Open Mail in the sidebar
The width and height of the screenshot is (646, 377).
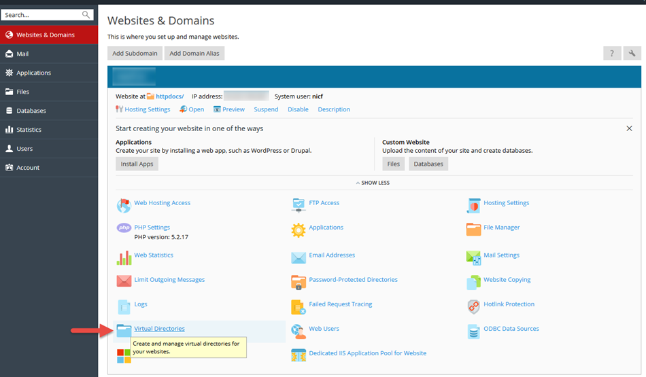pos(22,54)
